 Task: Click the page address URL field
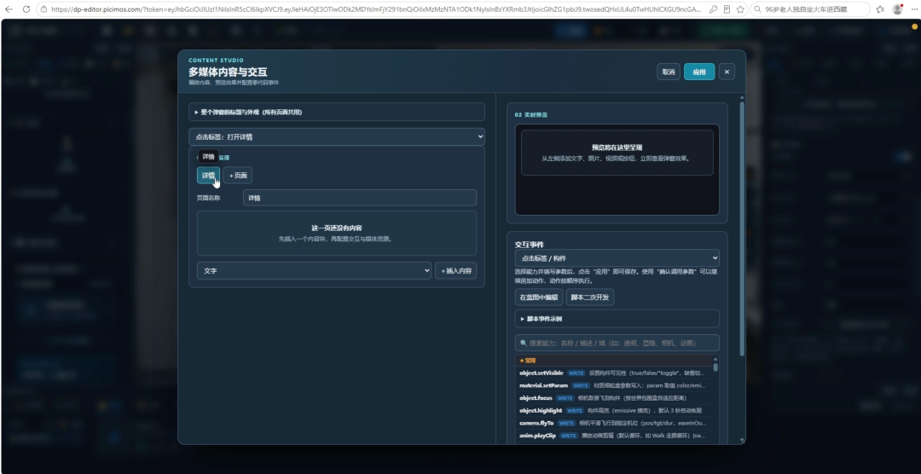pos(376,9)
